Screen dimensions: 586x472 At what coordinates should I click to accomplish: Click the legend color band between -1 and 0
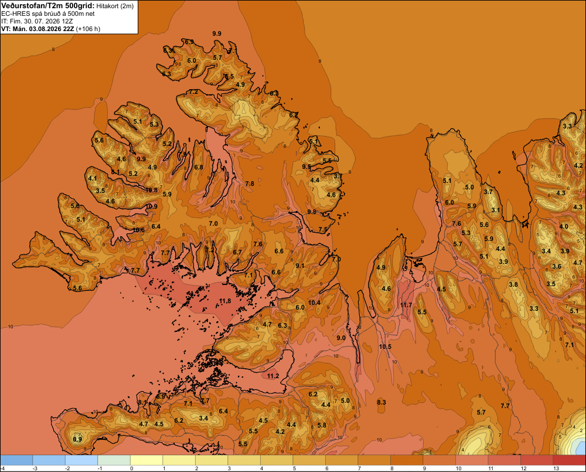click(114, 460)
